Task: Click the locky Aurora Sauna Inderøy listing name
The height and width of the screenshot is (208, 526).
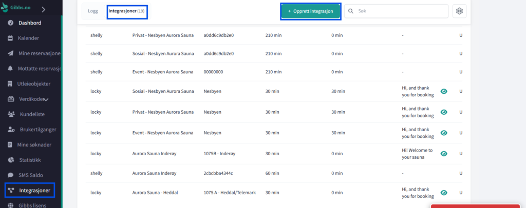Action: click(154, 154)
